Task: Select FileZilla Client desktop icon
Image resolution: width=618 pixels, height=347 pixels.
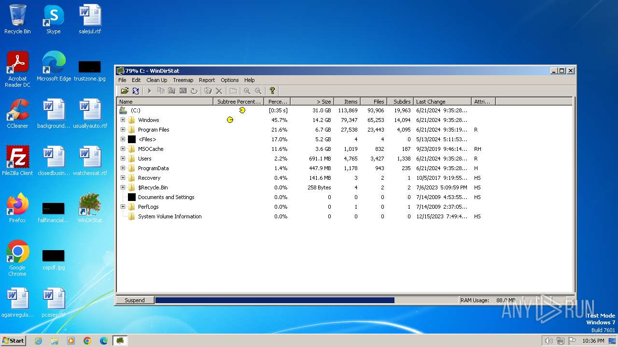Action: [x=17, y=161]
